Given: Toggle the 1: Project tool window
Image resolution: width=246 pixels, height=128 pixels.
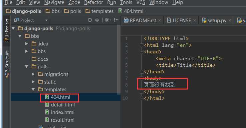Looking at the screenshot, I should click(7, 30).
